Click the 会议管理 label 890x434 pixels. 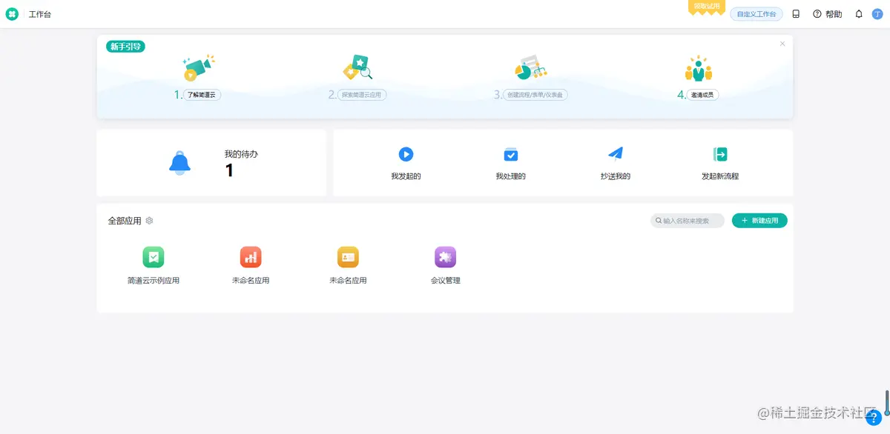pos(445,281)
